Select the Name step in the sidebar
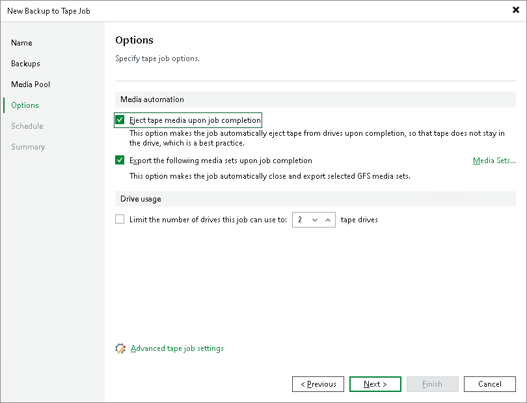The image size is (527, 403). (x=21, y=43)
